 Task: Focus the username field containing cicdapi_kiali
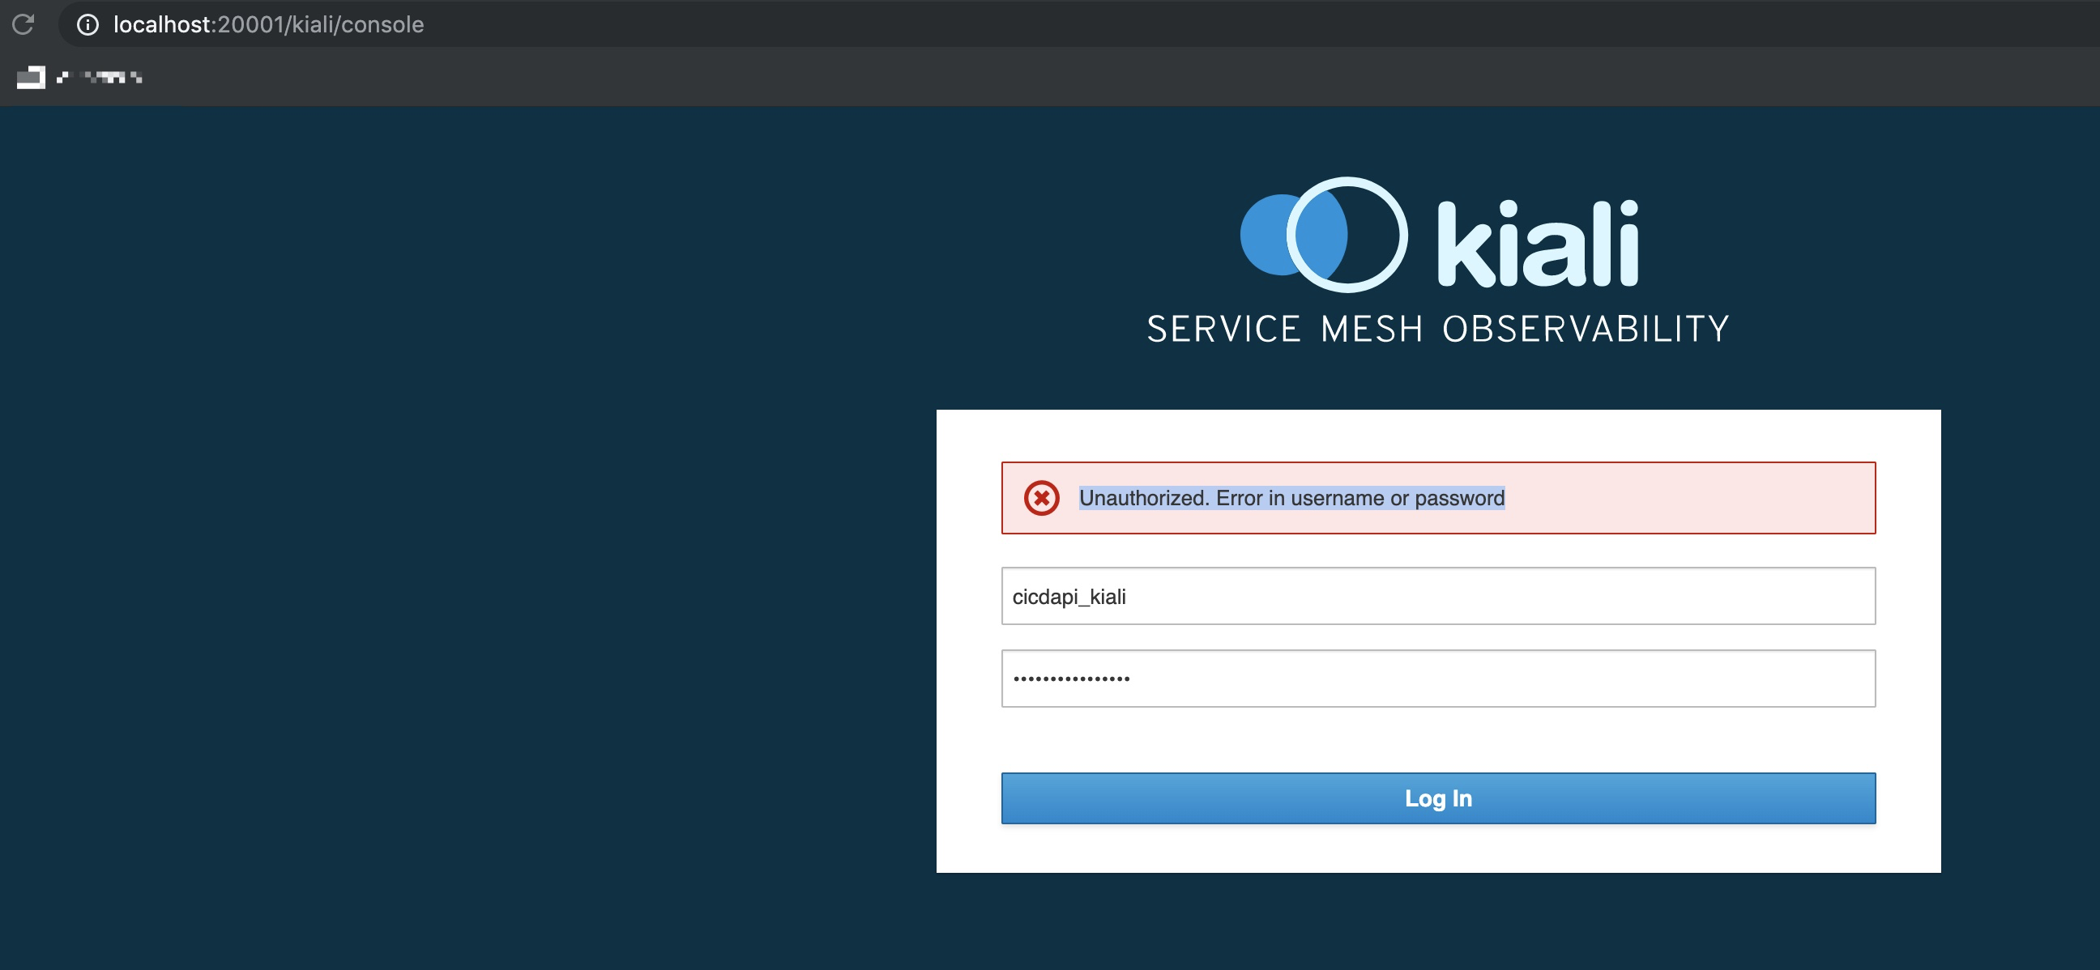tap(1437, 596)
